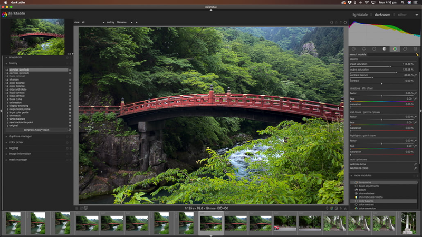This screenshot has height=237, width=422.
Task: Click the settings gear icon above the image
Action: tap(345, 22)
